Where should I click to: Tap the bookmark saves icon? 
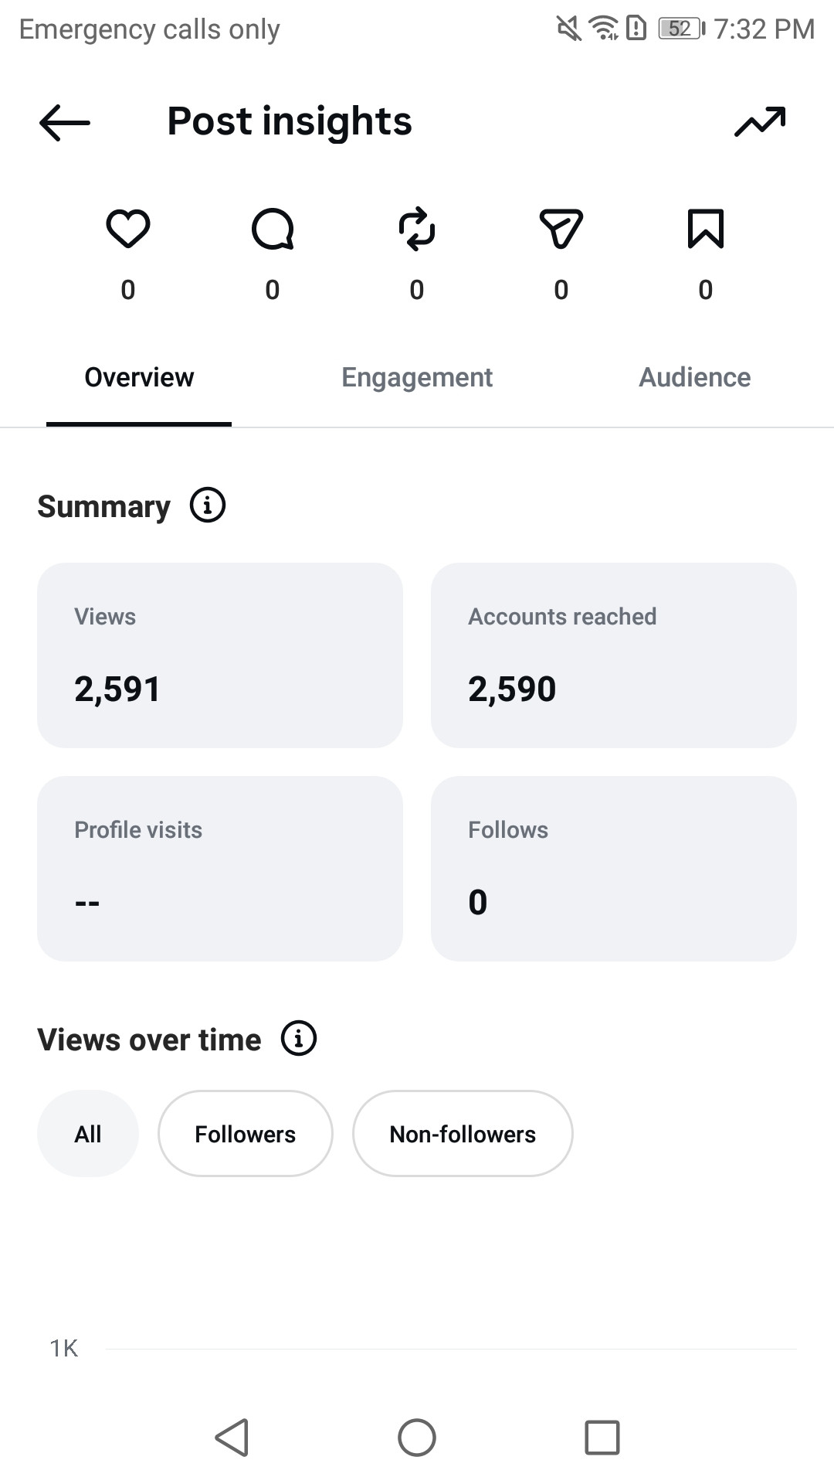pyautogui.click(x=706, y=229)
